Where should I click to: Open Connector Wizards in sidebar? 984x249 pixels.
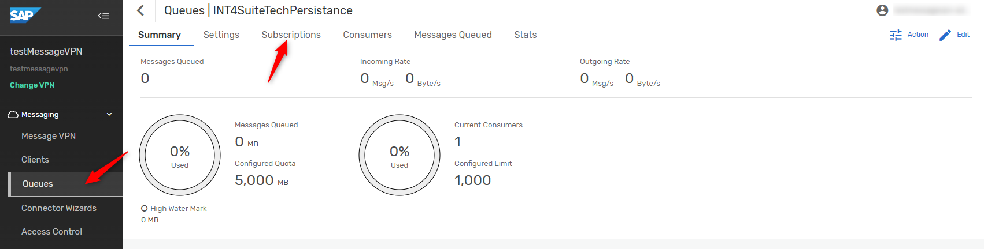[x=59, y=208]
